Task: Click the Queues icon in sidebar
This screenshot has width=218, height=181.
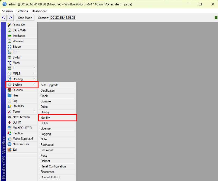Action: click(x=9, y=90)
